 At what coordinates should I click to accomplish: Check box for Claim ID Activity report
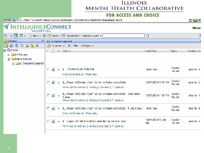coord(48,121)
